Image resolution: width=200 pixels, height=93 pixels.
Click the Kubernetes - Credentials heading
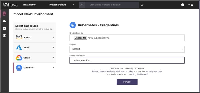98,25
